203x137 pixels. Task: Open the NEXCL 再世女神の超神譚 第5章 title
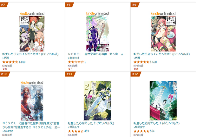(x=97, y=54)
